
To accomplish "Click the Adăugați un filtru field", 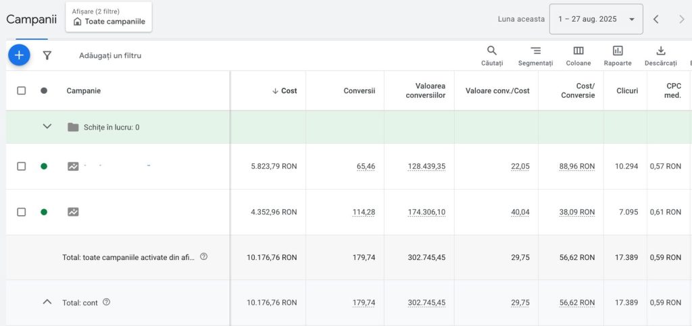I will (110, 55).
